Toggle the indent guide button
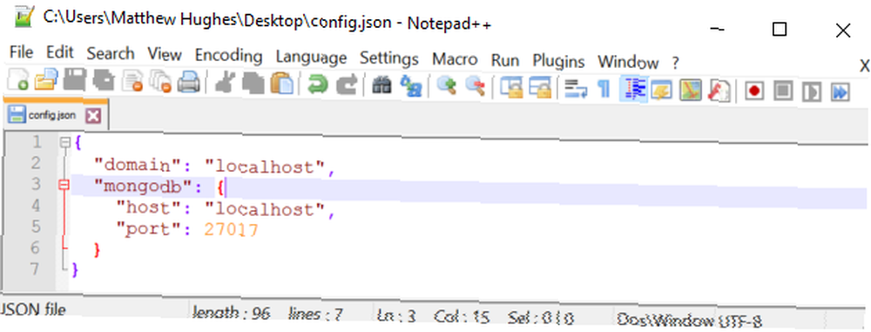 633,89
